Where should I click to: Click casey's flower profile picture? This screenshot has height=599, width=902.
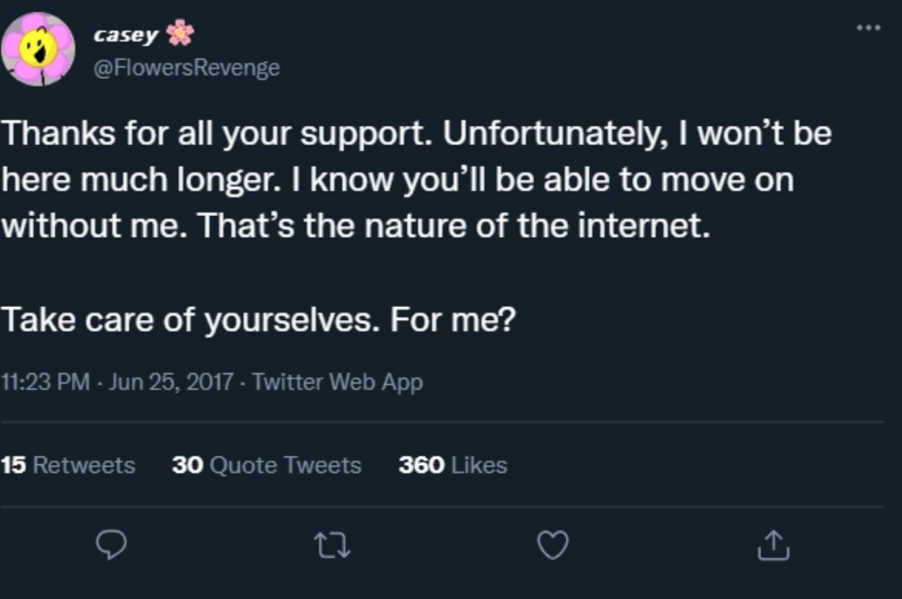pos(38,50)
